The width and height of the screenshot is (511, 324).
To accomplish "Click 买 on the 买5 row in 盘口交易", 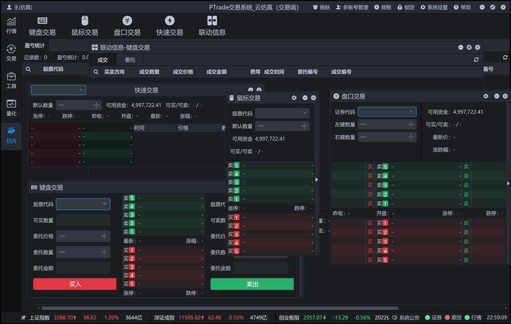I will coord(370,260).
